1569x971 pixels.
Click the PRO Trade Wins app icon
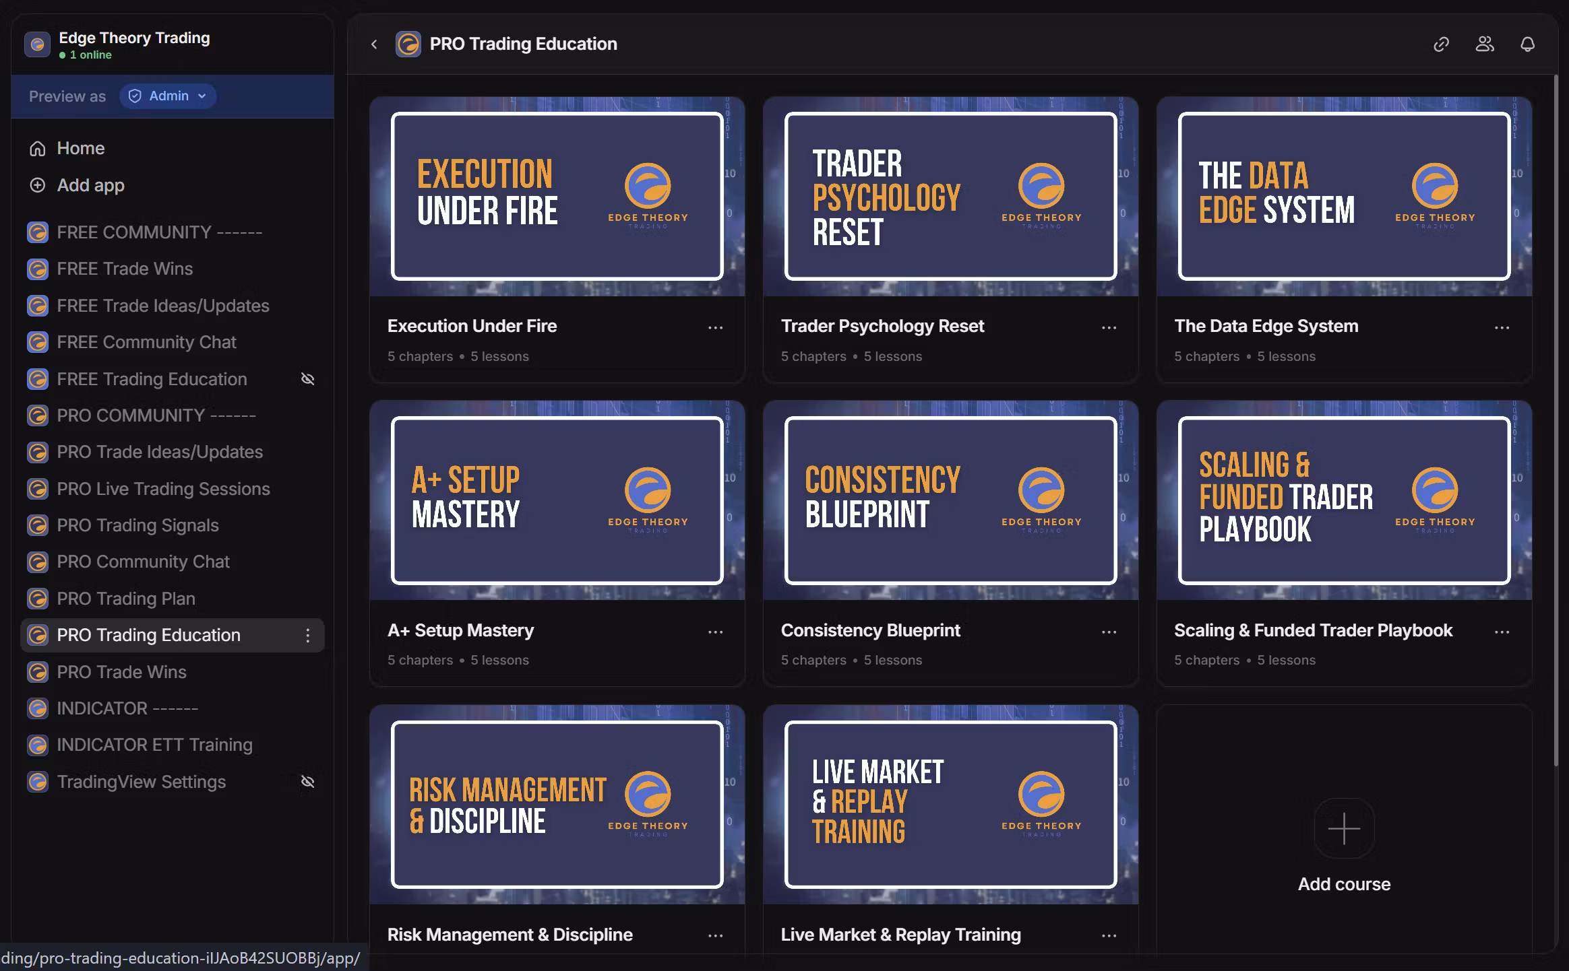pyautogui.click(x=38, y=672)
